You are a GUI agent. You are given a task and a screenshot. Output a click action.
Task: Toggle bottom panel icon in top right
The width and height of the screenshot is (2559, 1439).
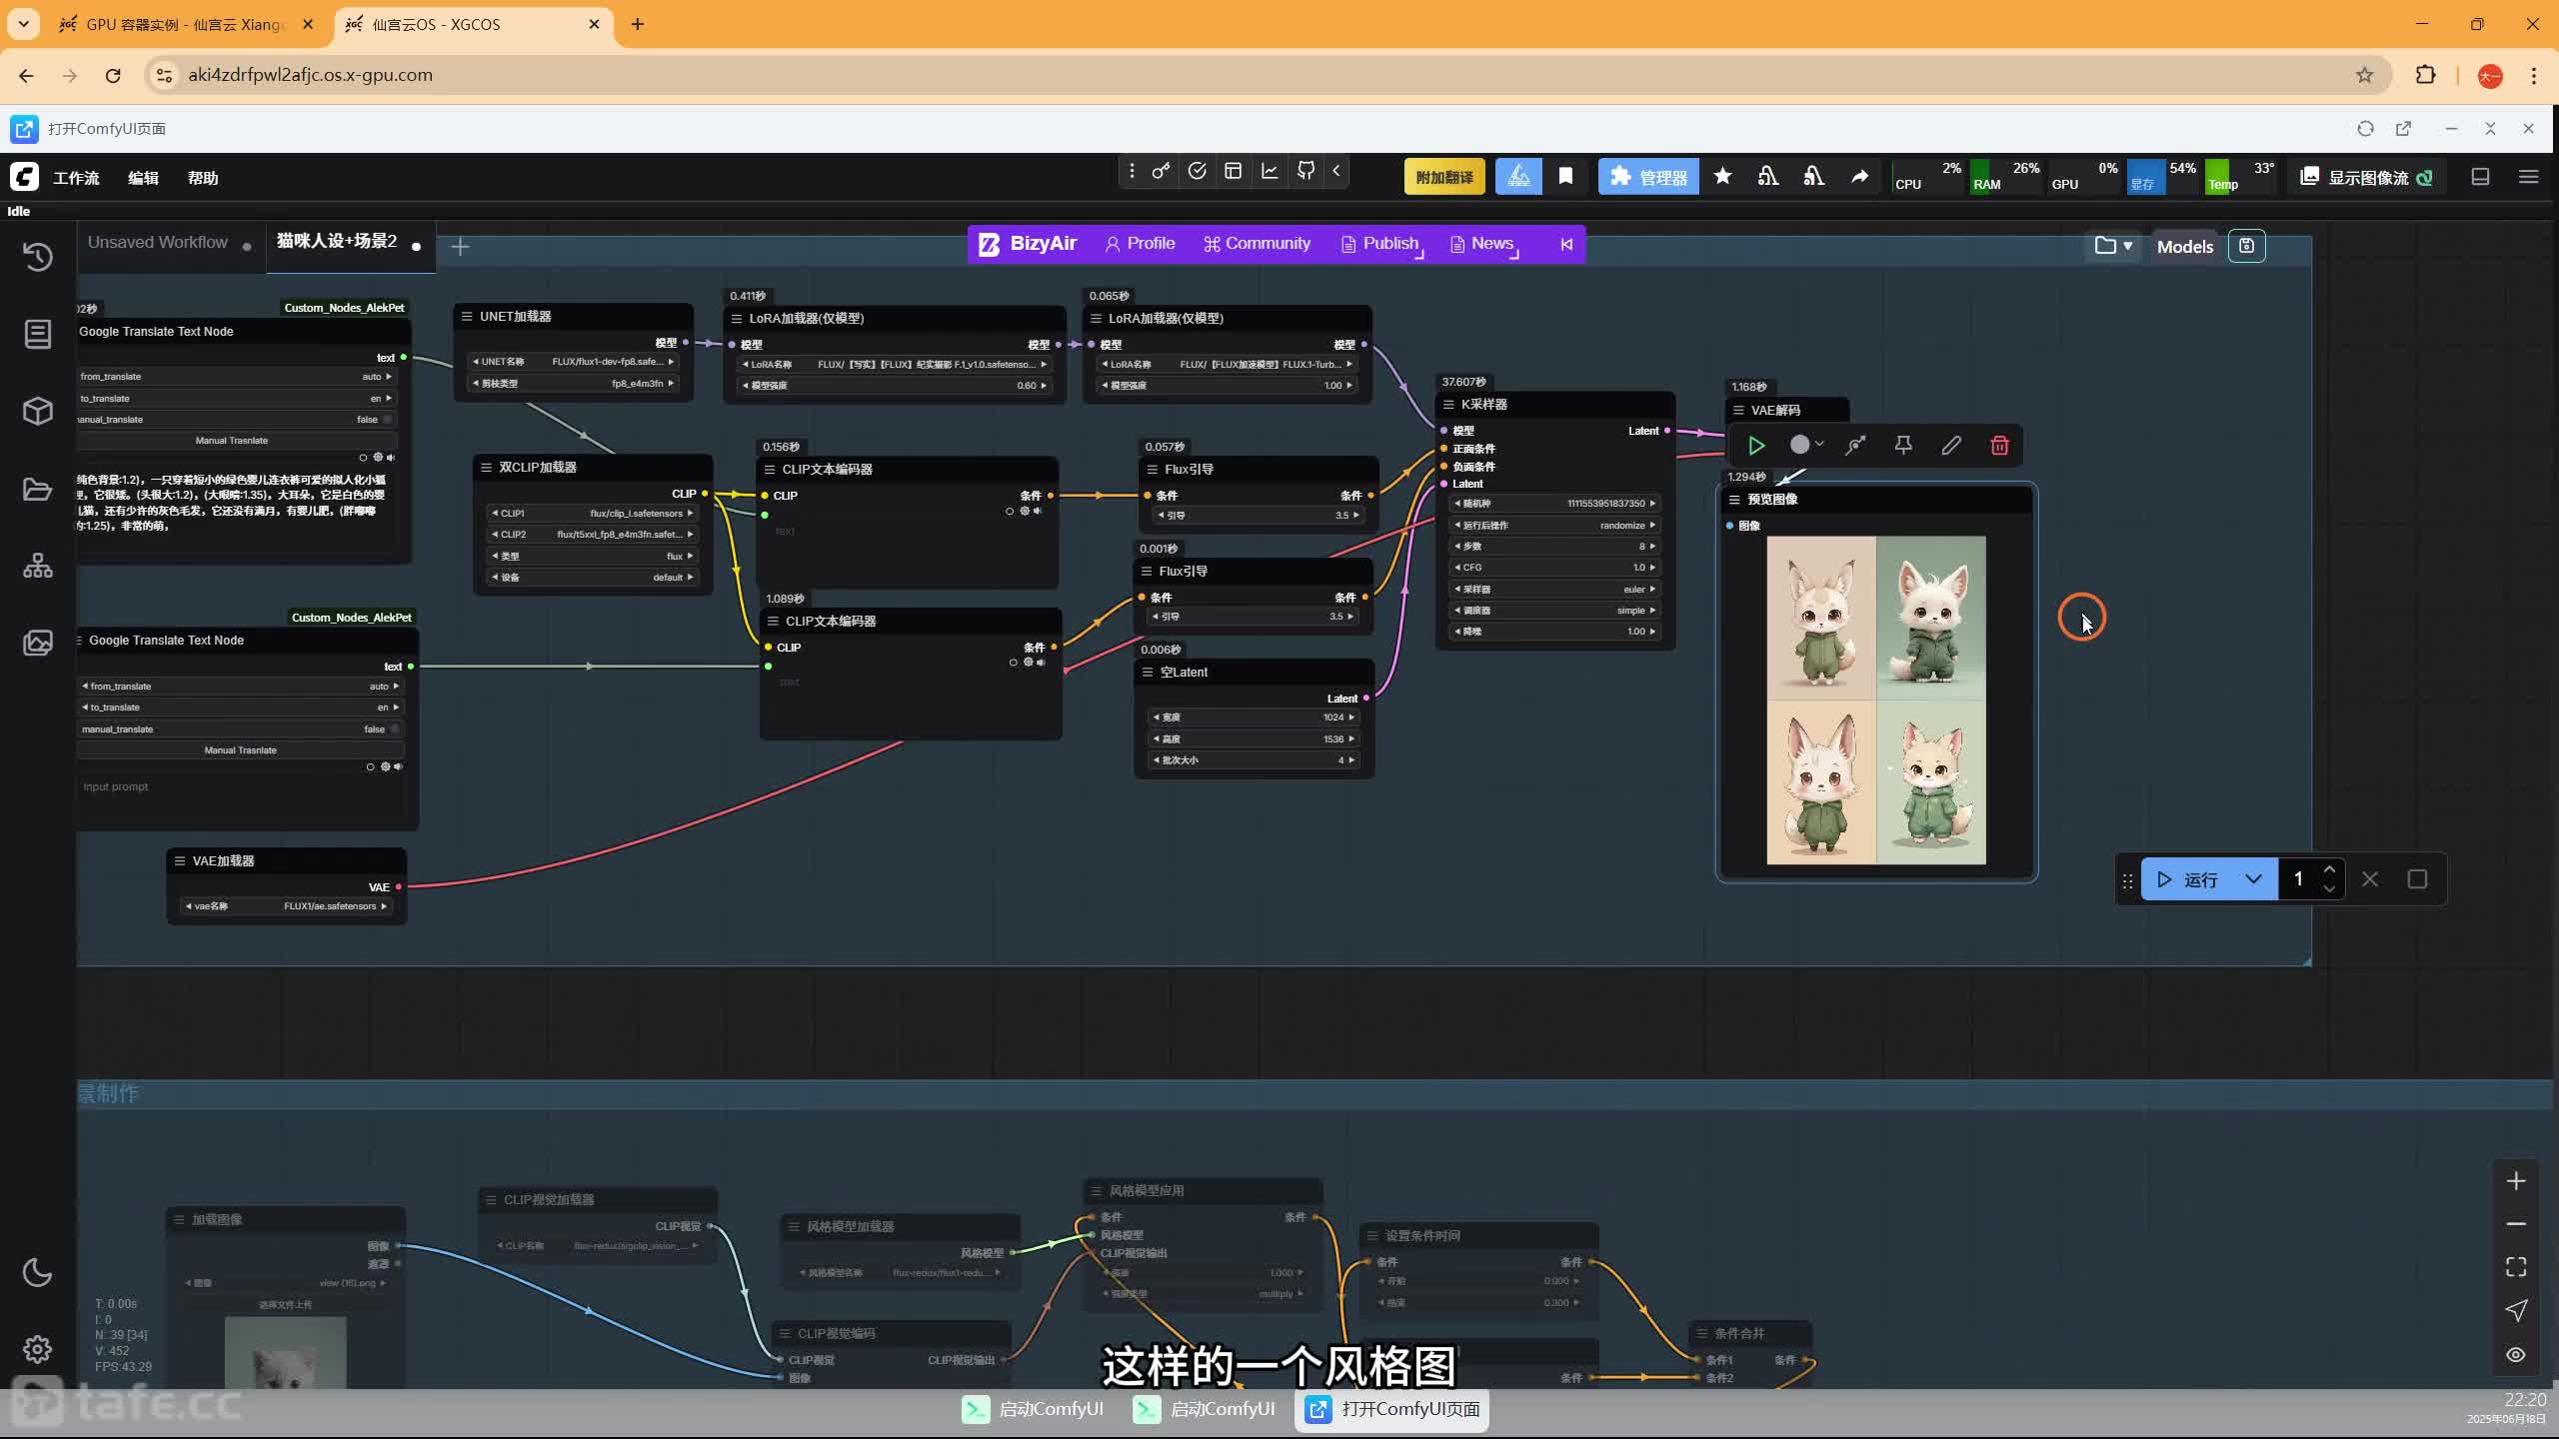(x=2480, y=177)
